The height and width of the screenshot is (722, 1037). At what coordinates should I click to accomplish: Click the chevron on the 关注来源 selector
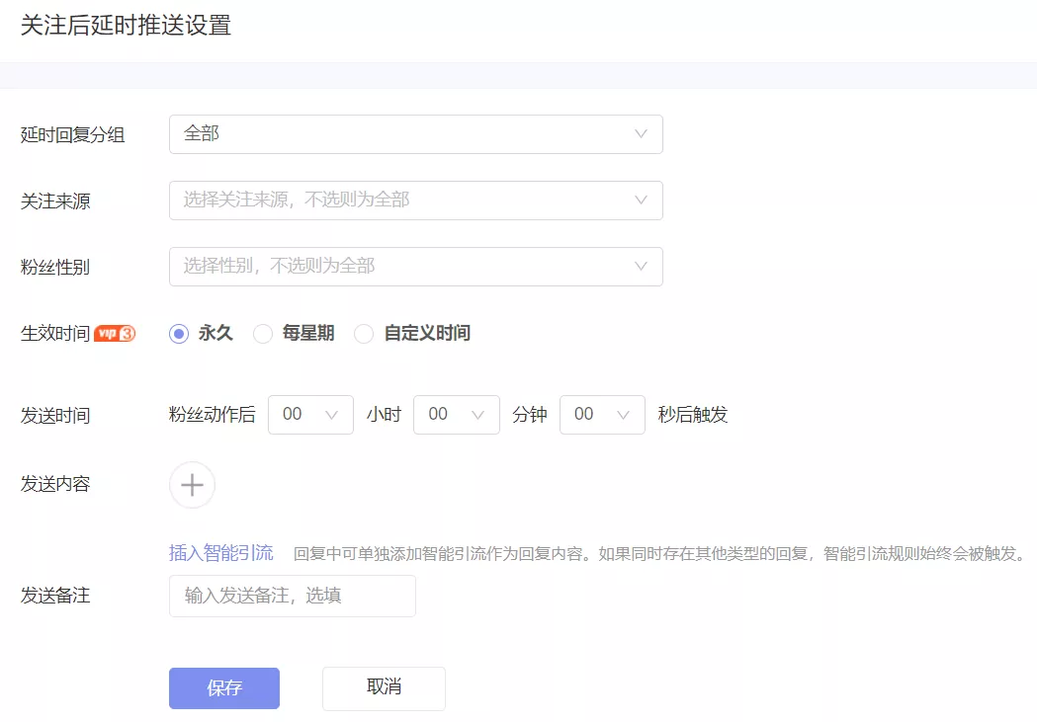(642, 200)
